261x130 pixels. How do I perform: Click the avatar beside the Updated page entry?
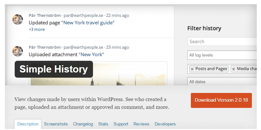(18, 19)
